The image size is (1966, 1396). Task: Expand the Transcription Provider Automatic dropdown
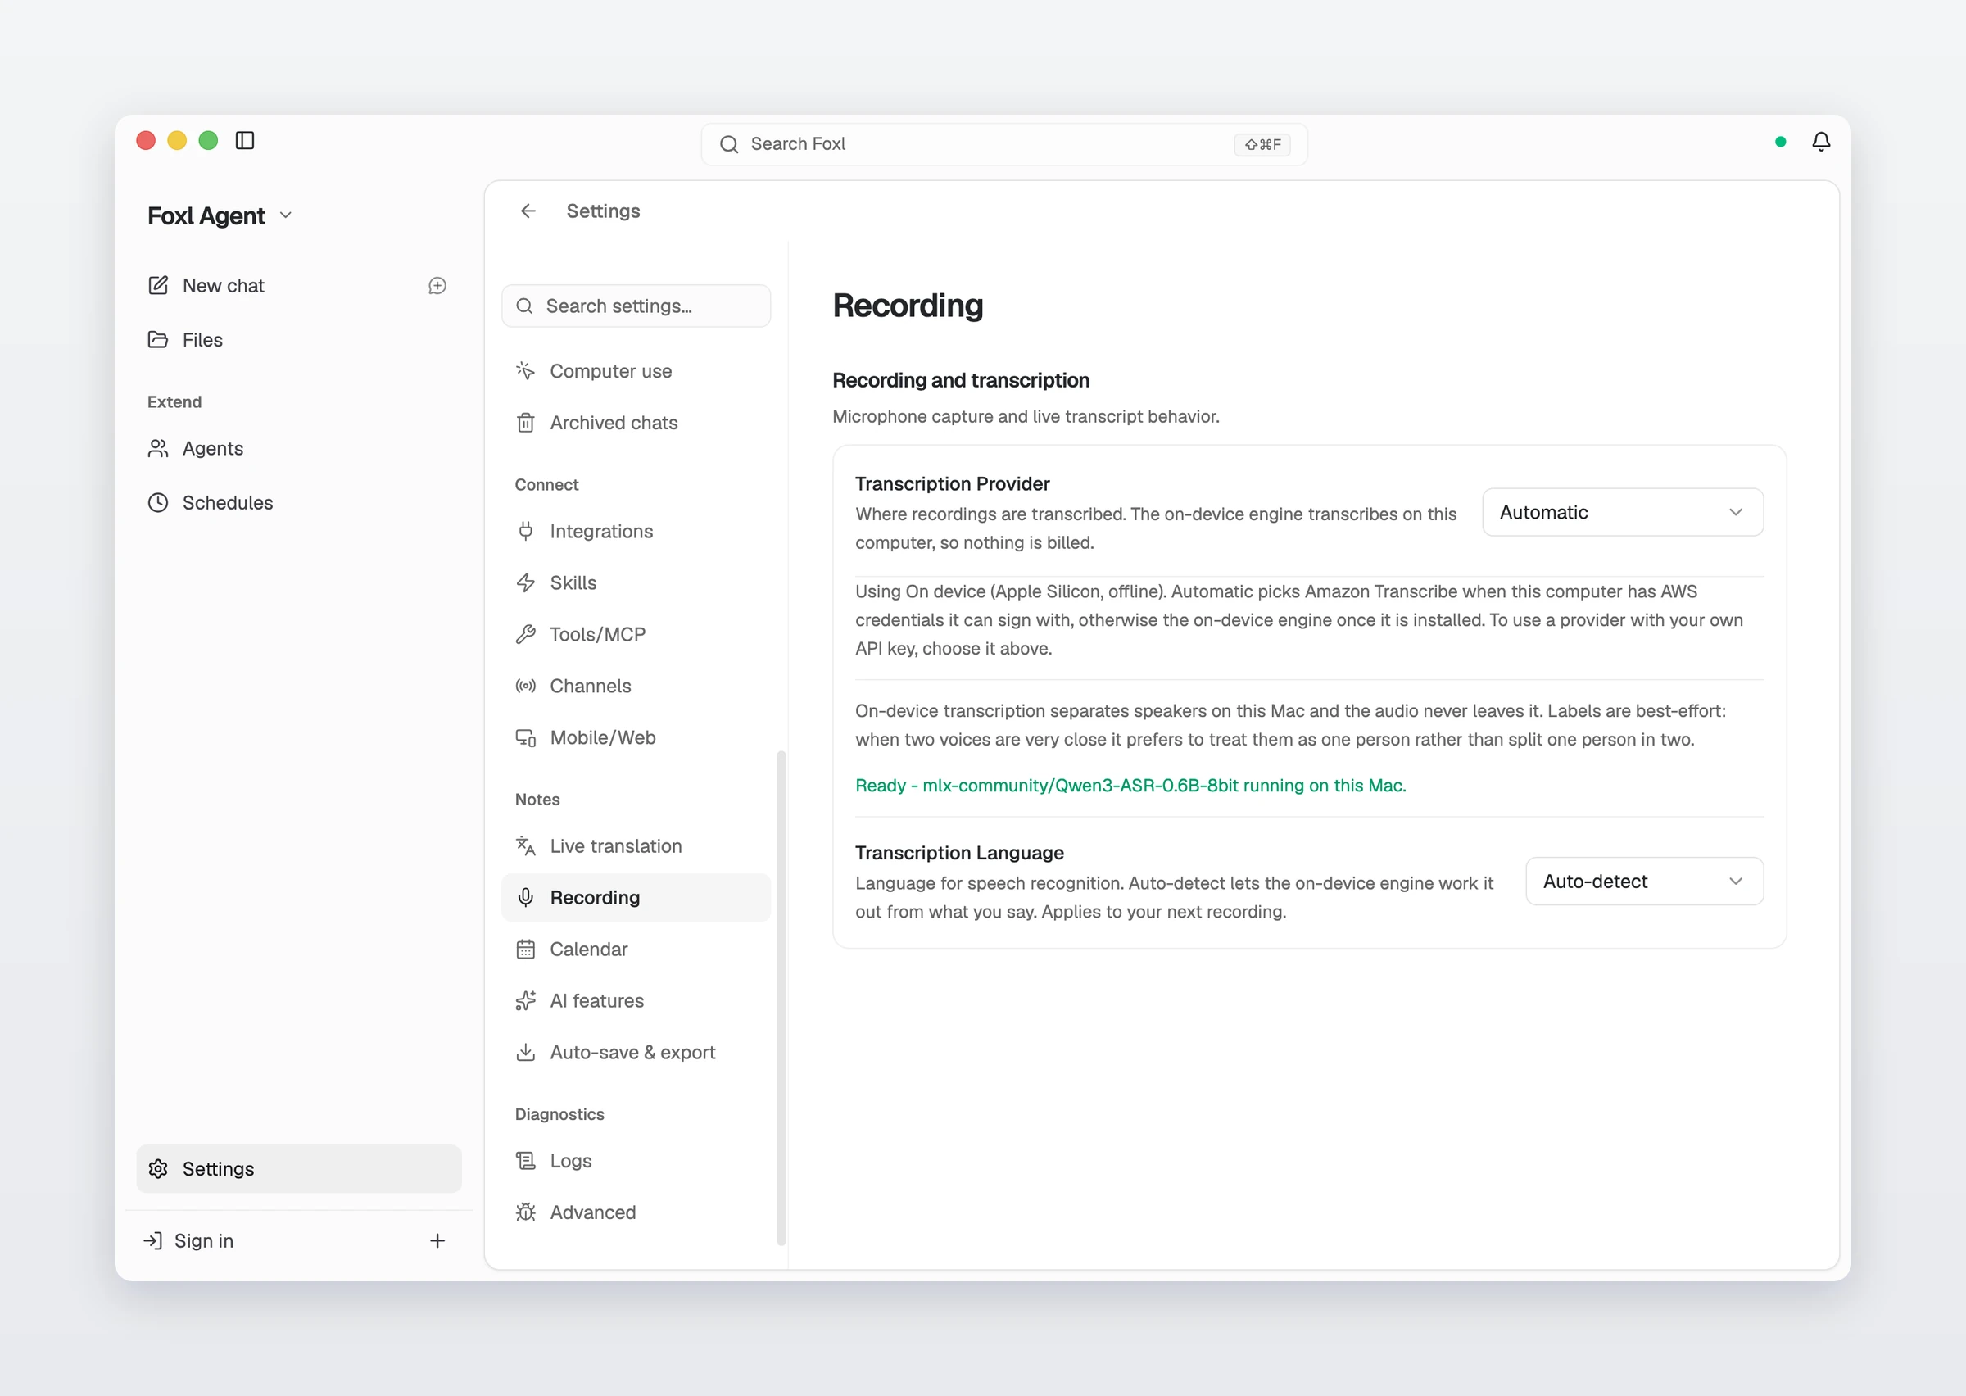pyautogui.click(x=1622, y=512)
